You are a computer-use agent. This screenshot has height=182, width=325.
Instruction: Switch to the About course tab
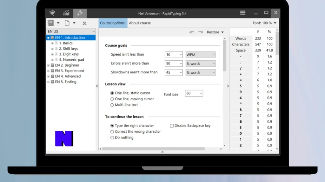pos(140,23)
